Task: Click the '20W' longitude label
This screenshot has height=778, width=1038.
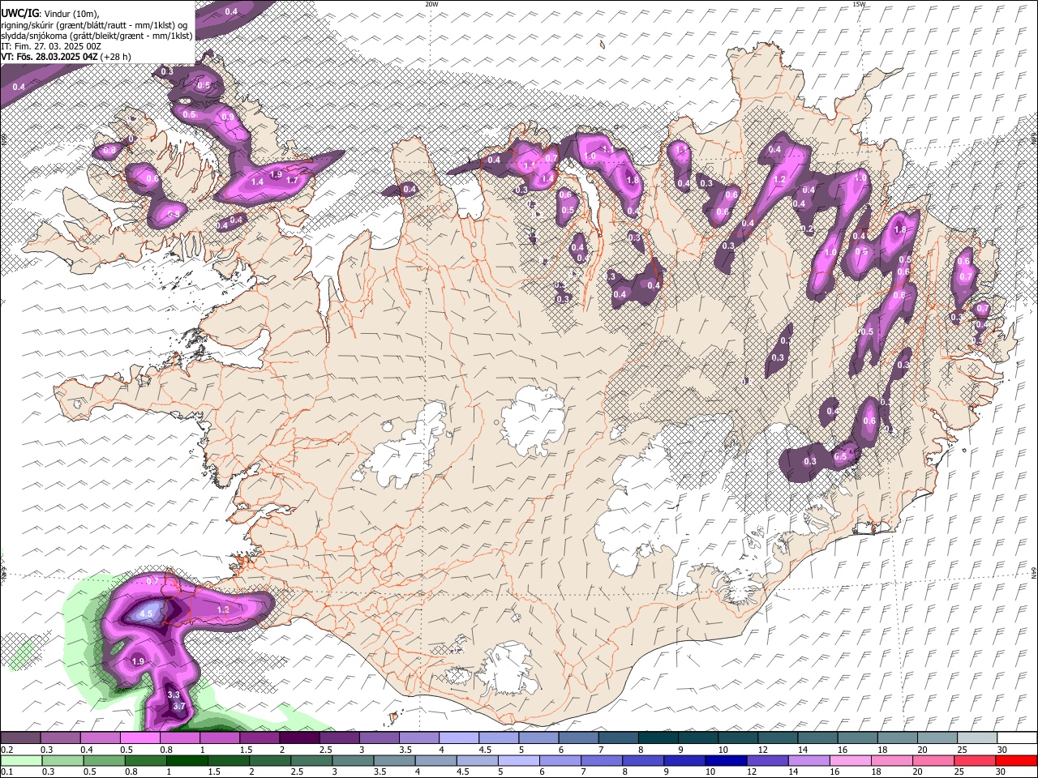Action: [431, 4]
